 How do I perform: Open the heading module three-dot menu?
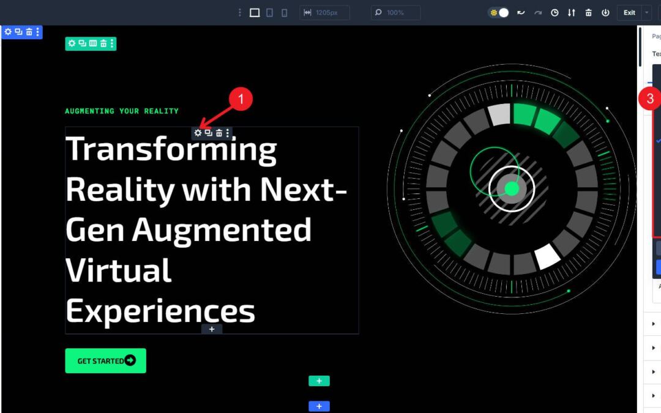(227, 132)
